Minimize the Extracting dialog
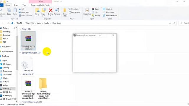This screenshot has width=189, height=106. [100, 35]
